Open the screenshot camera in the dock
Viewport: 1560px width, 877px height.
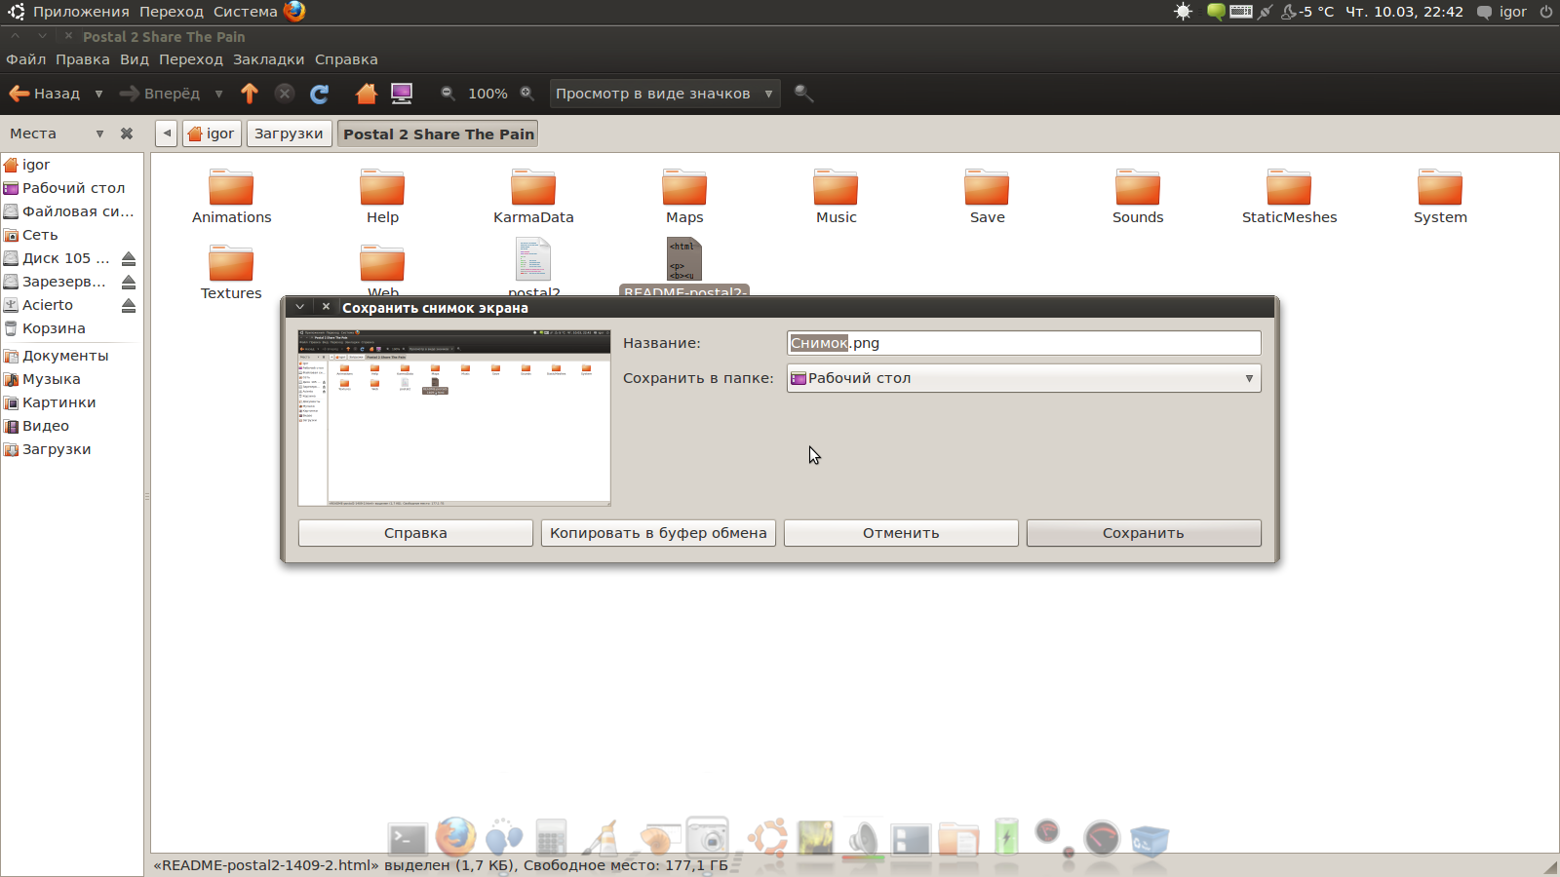tap(708, 836)
